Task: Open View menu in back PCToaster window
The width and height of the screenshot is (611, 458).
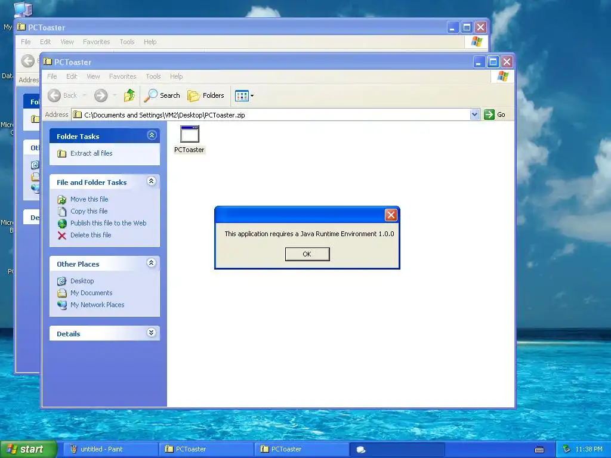Action: point(67,42)
